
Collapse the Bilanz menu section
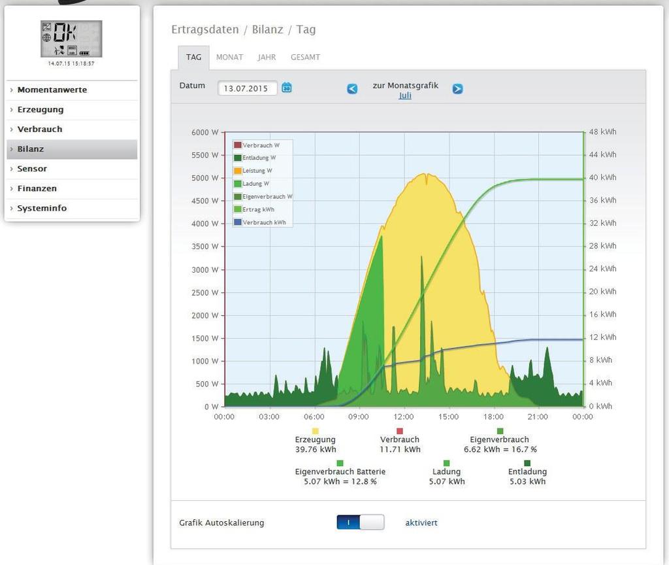click(72, 149)
